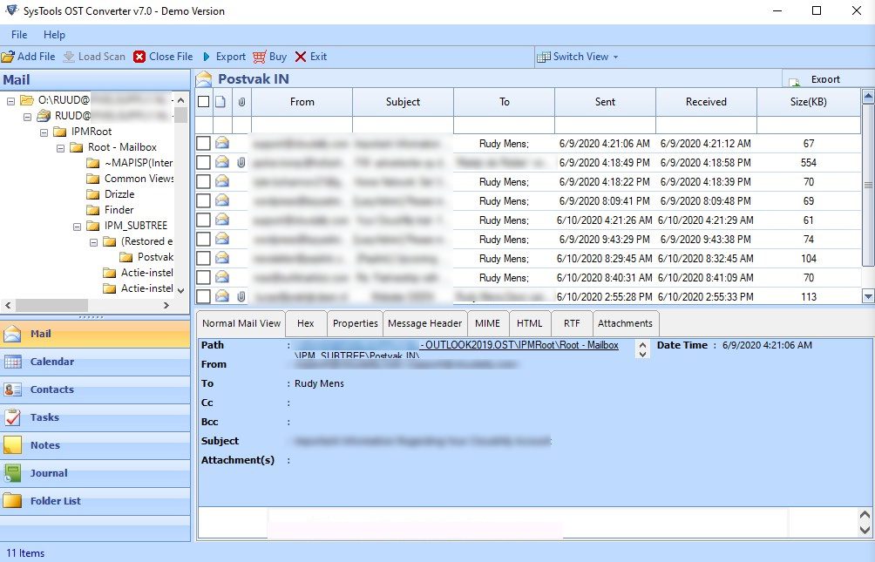875x562 pixels.
Task: Click the Exit red X icon
Action: [x=300, y=57]
